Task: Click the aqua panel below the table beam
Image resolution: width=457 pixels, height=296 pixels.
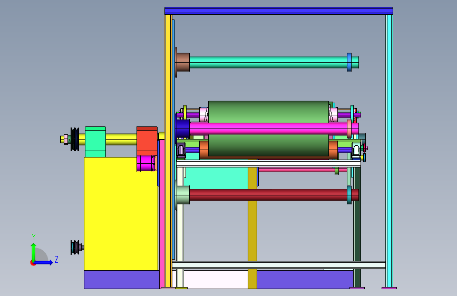Action: pos(216,177)
